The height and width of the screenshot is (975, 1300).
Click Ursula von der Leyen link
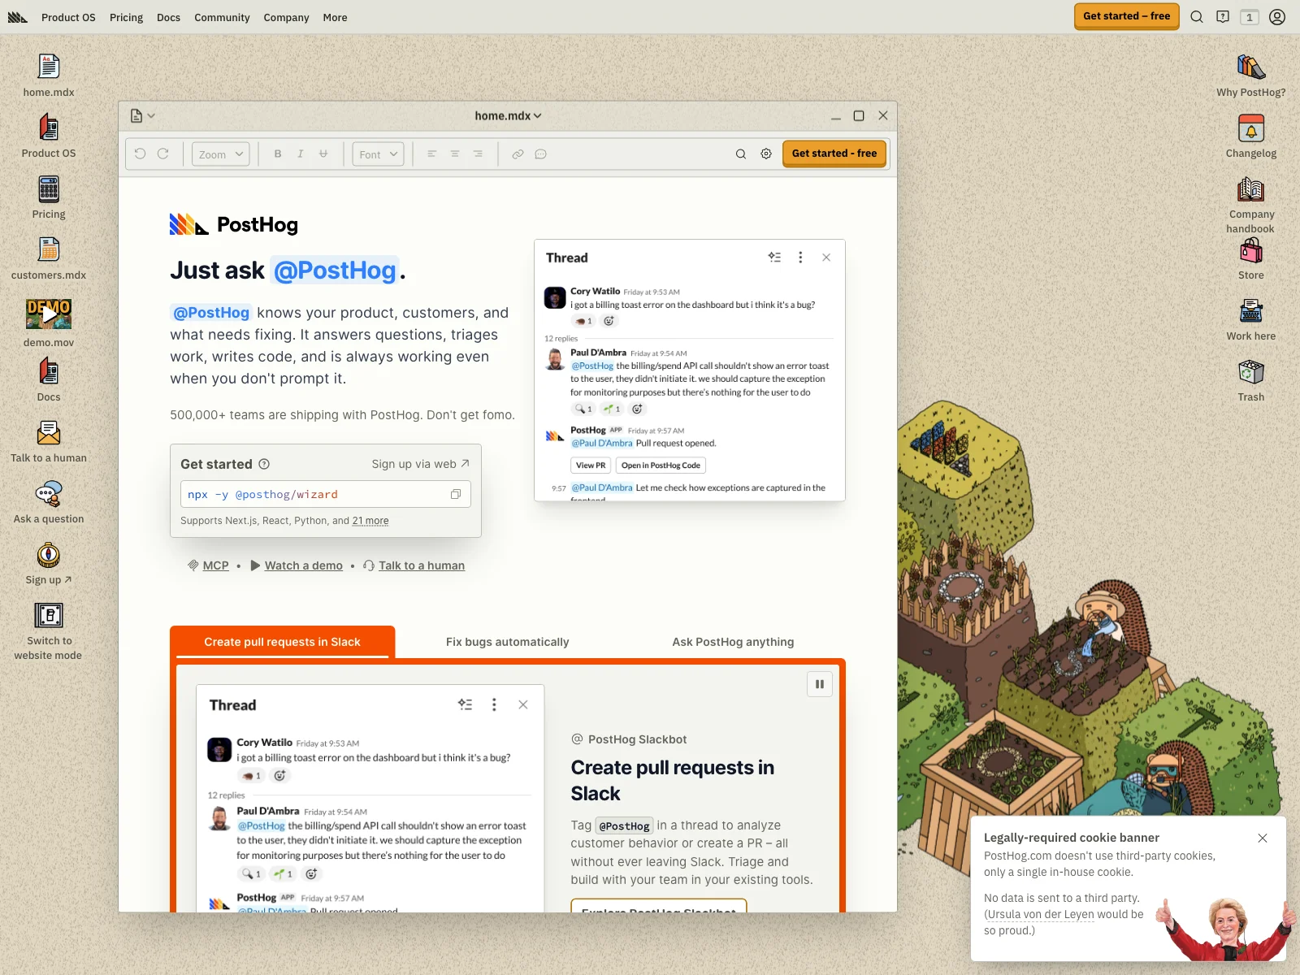point(1041,914)
